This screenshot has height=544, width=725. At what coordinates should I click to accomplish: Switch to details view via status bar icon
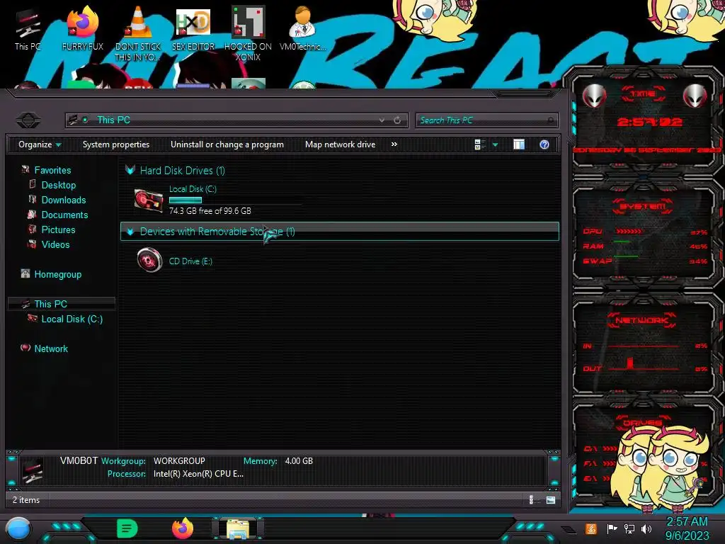(x=532, y=499)
